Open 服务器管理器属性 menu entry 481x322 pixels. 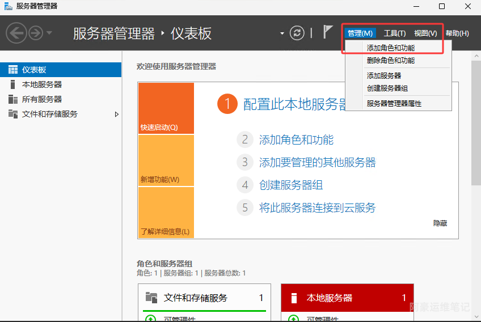tap(398, 103)
